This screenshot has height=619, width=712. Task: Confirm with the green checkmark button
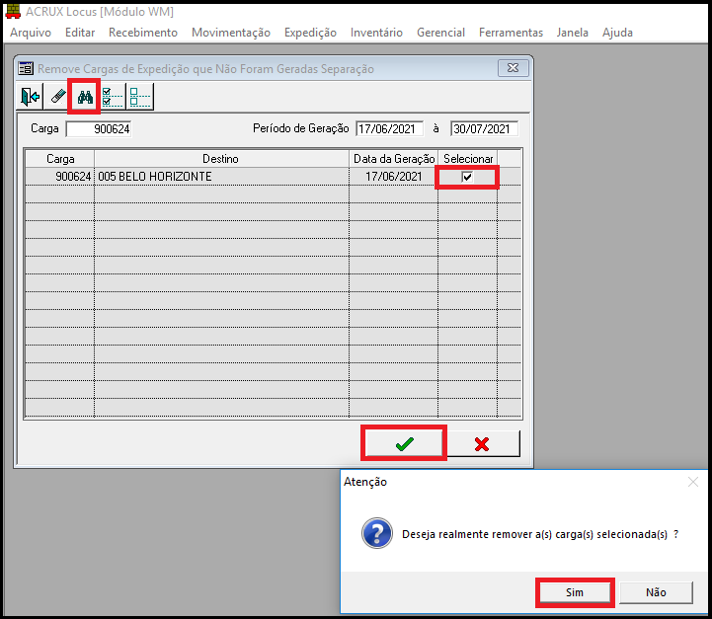click(x=404, y=444)
